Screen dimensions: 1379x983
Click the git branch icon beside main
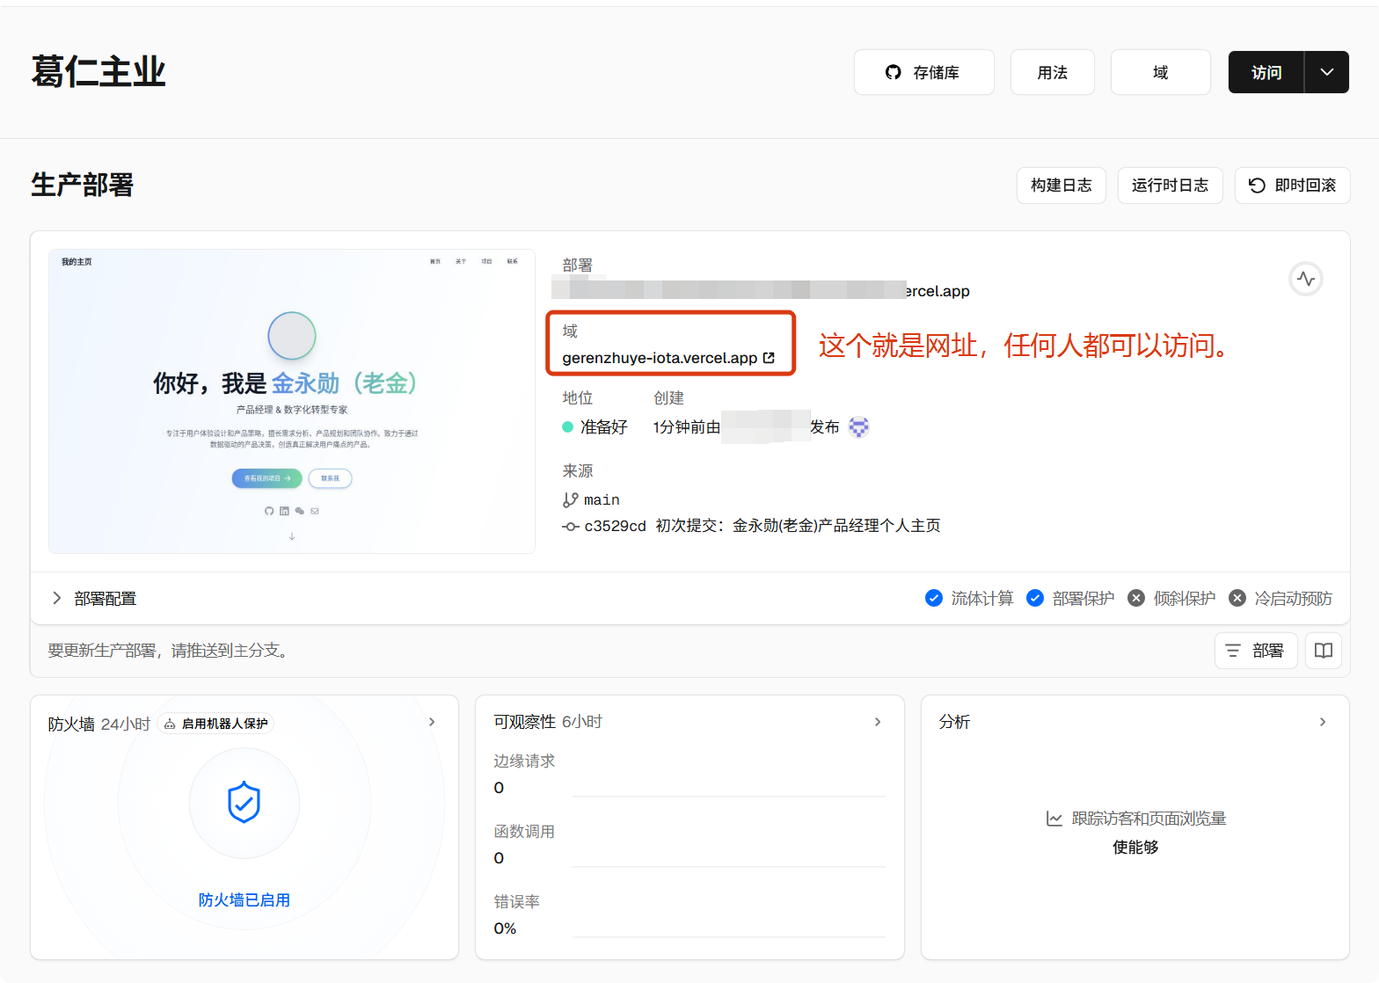click(570, 499)
